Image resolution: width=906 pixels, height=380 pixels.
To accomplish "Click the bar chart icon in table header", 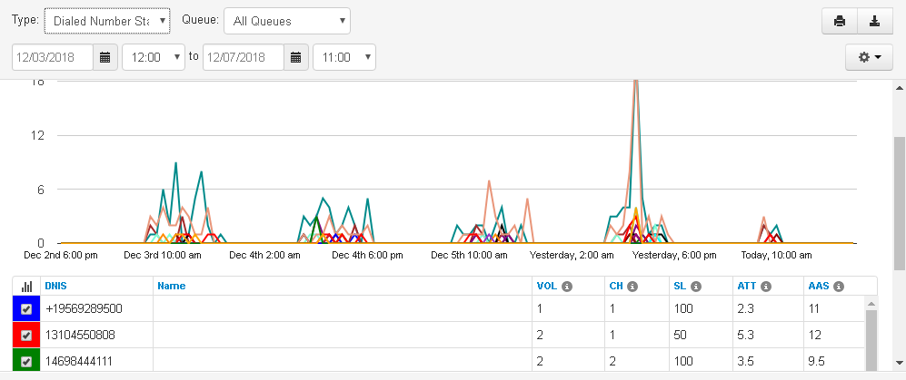I will point(26,286).
